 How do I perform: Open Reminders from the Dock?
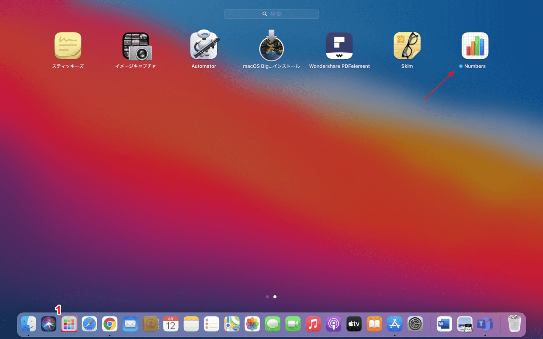pos(212,324)
